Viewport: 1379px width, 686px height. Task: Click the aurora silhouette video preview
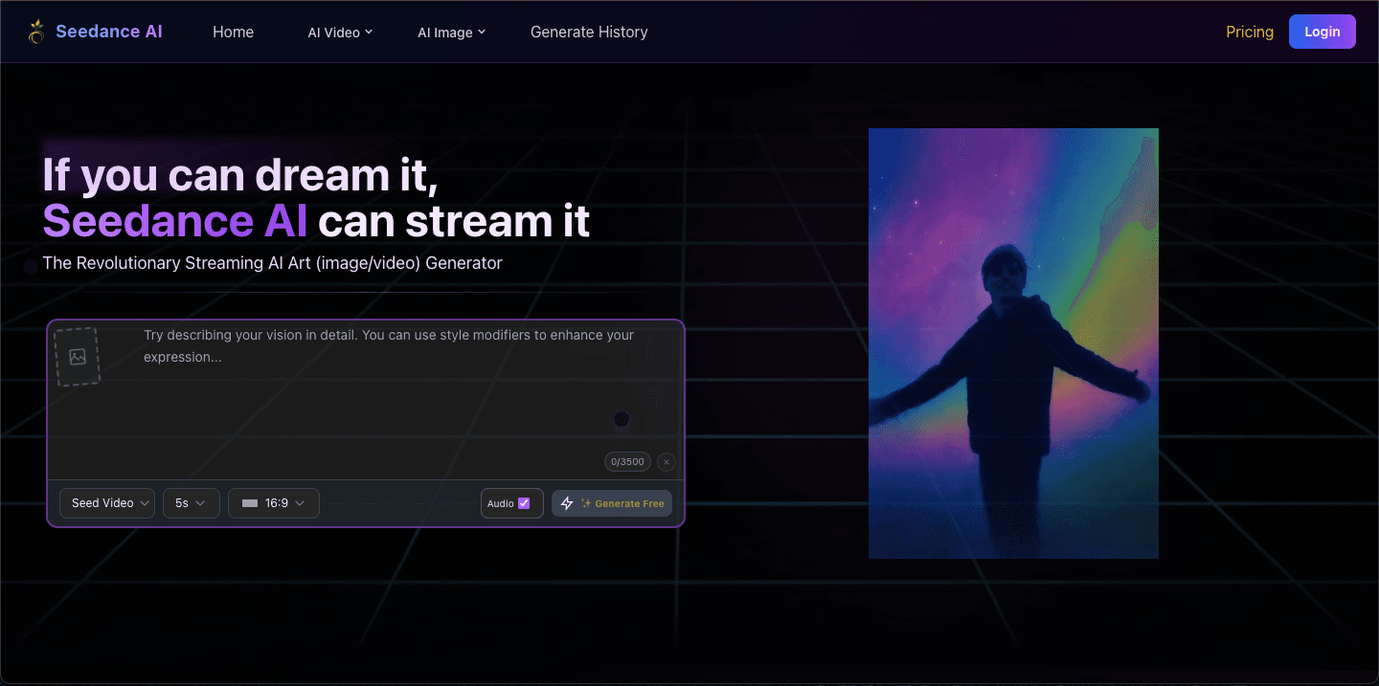coord(1013,343)
